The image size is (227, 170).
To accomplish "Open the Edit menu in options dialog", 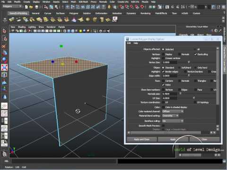I will (129, 43).
